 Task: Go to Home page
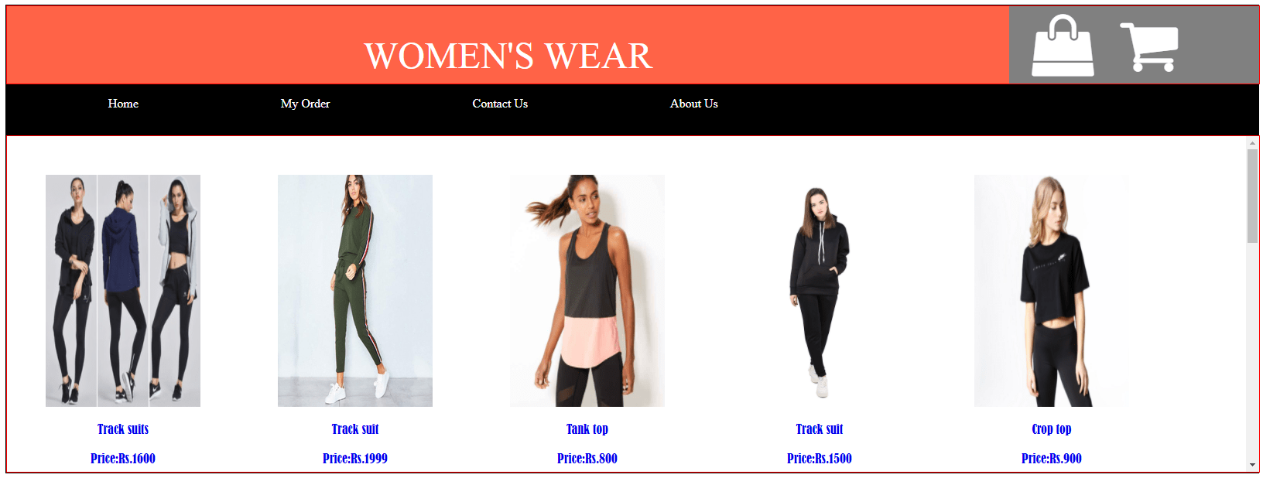click(123, 104)
